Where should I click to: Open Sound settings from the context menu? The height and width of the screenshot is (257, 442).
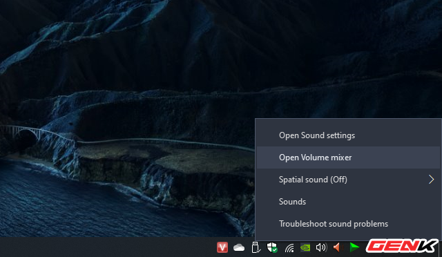point(349,135)
